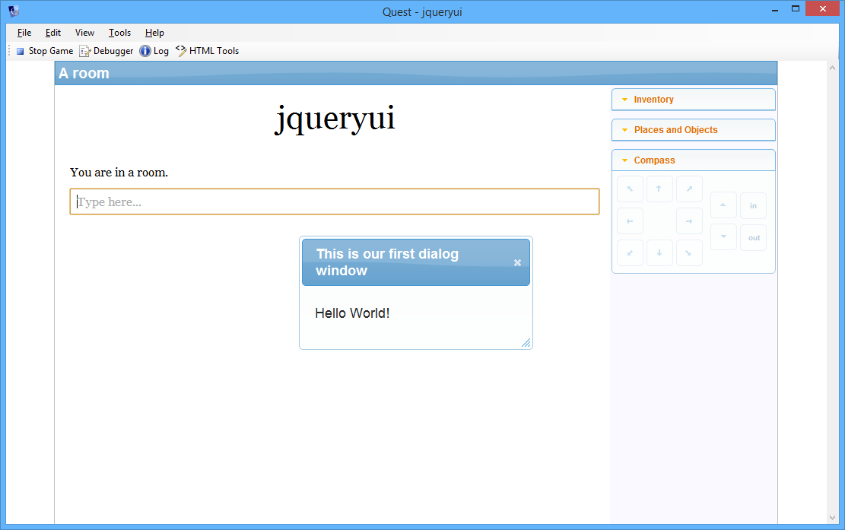Open the Debugger tool
Image resolution: width=845 pixels, height=530 pixels.
(x=106, y=51)
